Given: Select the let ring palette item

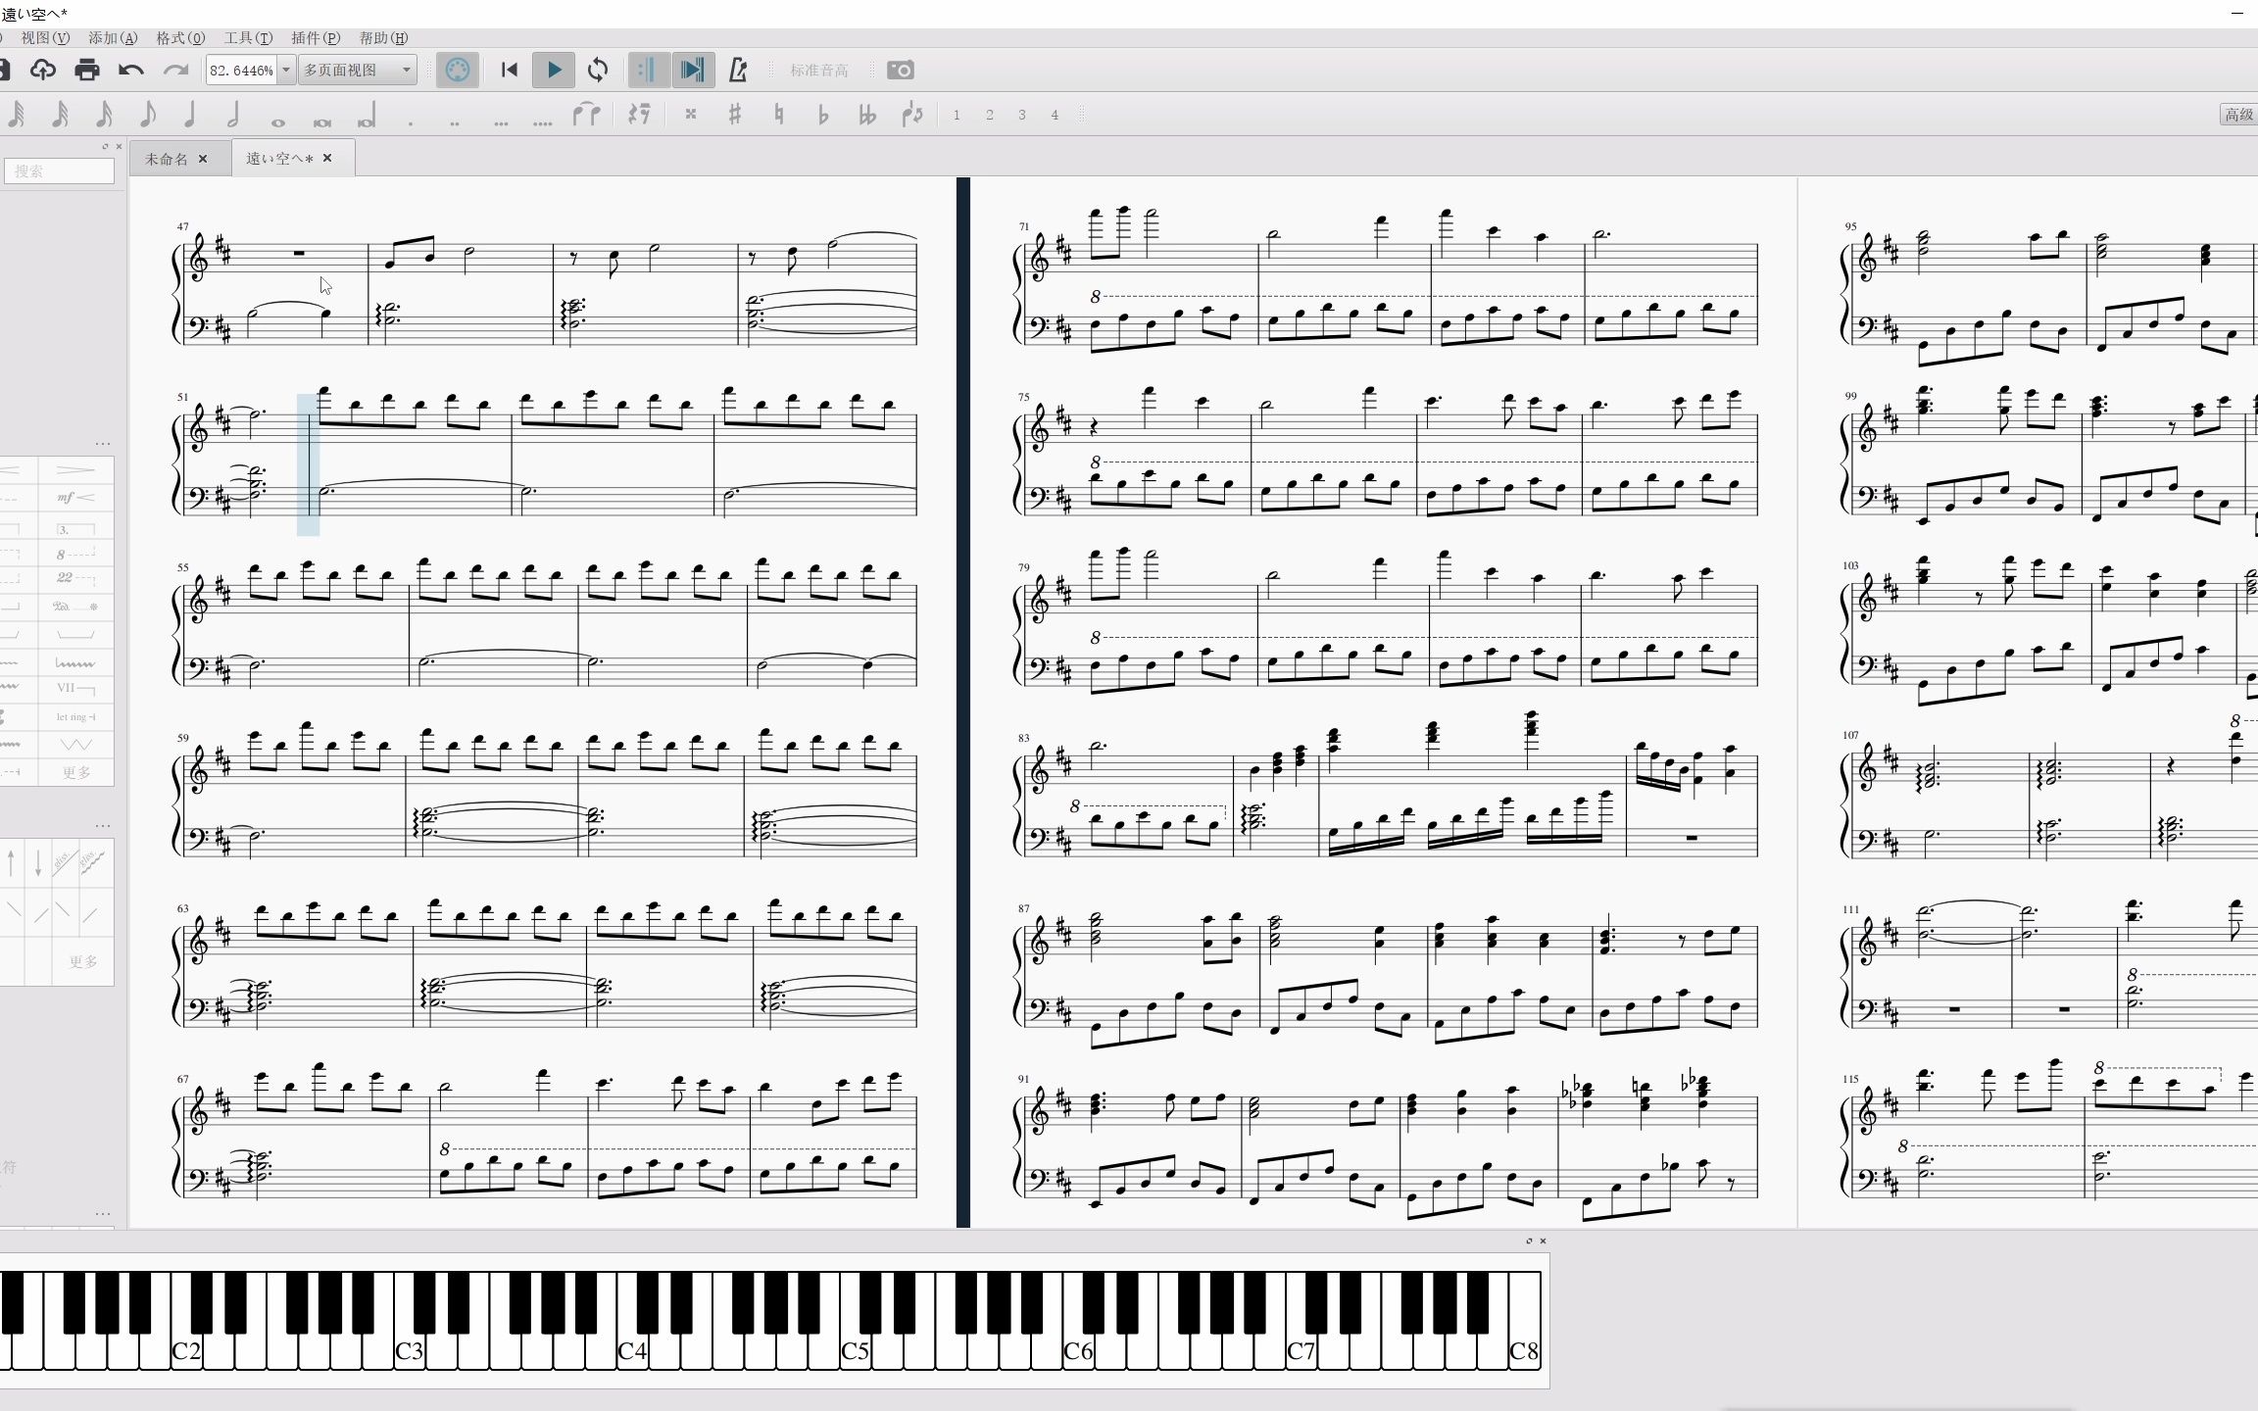Looking at the screenshot, I should pyautogui.click(x=75, y=717).
